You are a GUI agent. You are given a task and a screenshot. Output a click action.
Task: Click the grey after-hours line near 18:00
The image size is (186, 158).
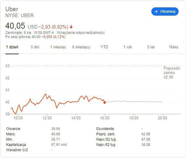[134, 101]
